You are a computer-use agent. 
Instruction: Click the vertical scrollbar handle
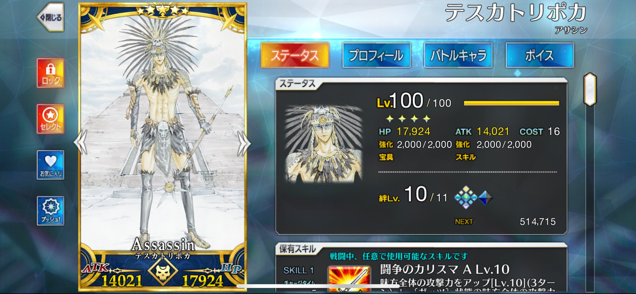(x=590, y=89)
